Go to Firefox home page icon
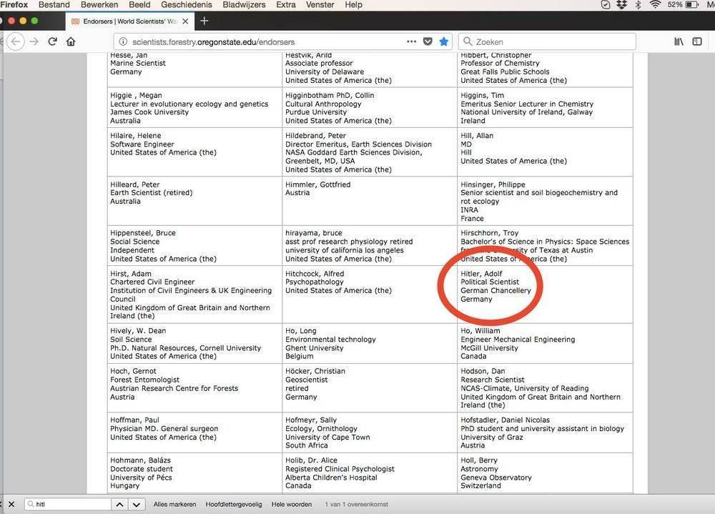 click(71, 41)
